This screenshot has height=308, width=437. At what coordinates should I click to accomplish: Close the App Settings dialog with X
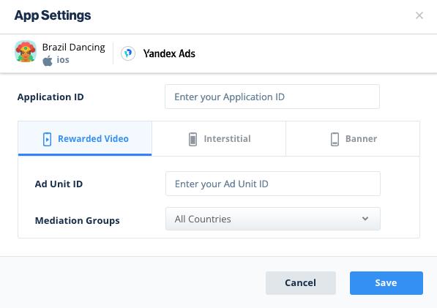pos(419,15)
